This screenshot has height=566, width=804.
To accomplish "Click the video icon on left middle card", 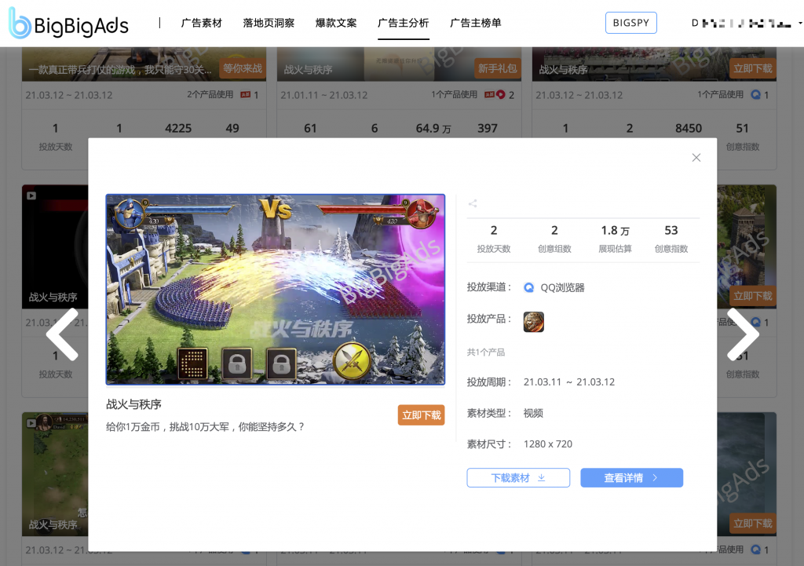I will 31,195.
